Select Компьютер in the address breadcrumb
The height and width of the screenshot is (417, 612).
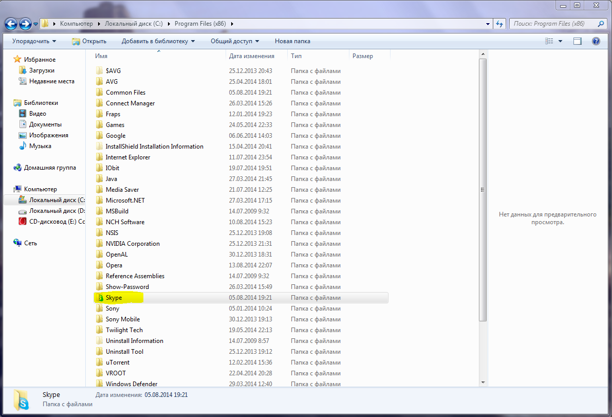click(x=77, y=24)
